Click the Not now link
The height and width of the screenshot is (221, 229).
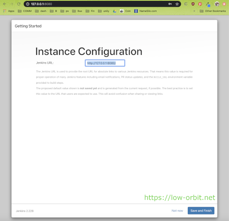click(x=177, y=210)
